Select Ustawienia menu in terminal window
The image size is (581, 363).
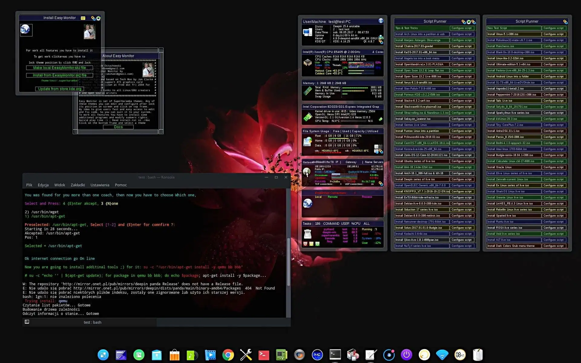[x=100, y=185]
